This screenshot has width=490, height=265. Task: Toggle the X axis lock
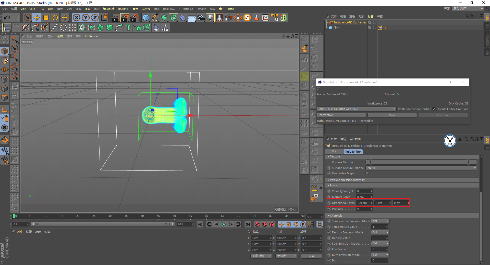point(76,18)
